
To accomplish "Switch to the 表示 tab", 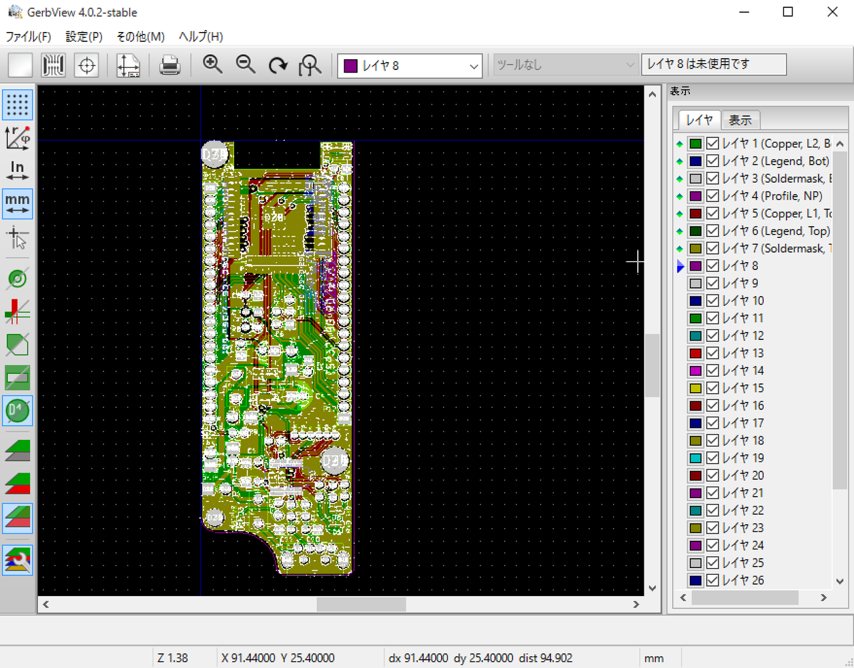I will [x=740, y=120].
